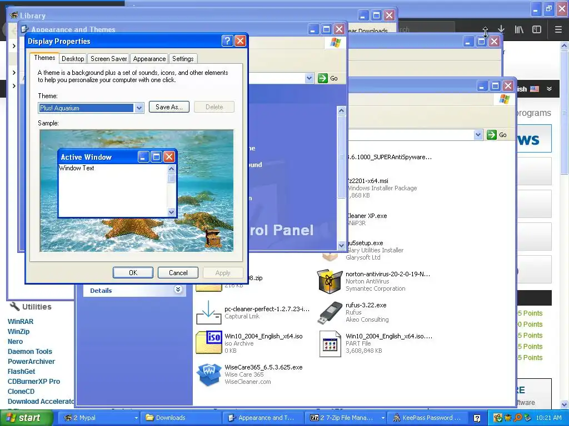569x426 pixels.
Task: Open the Windows start button
Action: click(x=26, y=418)
